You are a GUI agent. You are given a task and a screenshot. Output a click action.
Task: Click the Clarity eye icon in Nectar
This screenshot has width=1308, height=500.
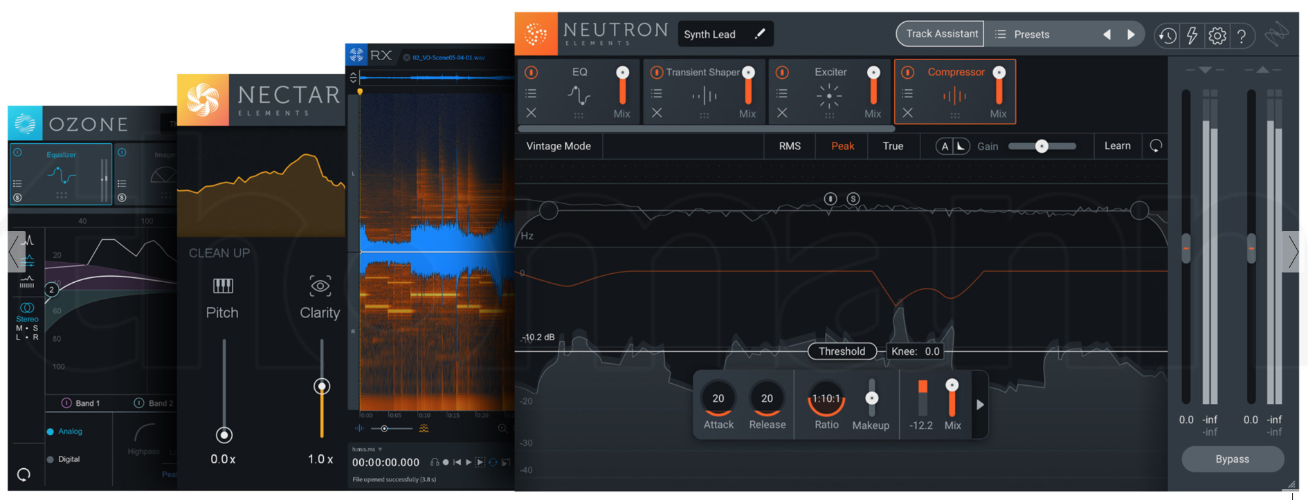[x=320, y=286]
